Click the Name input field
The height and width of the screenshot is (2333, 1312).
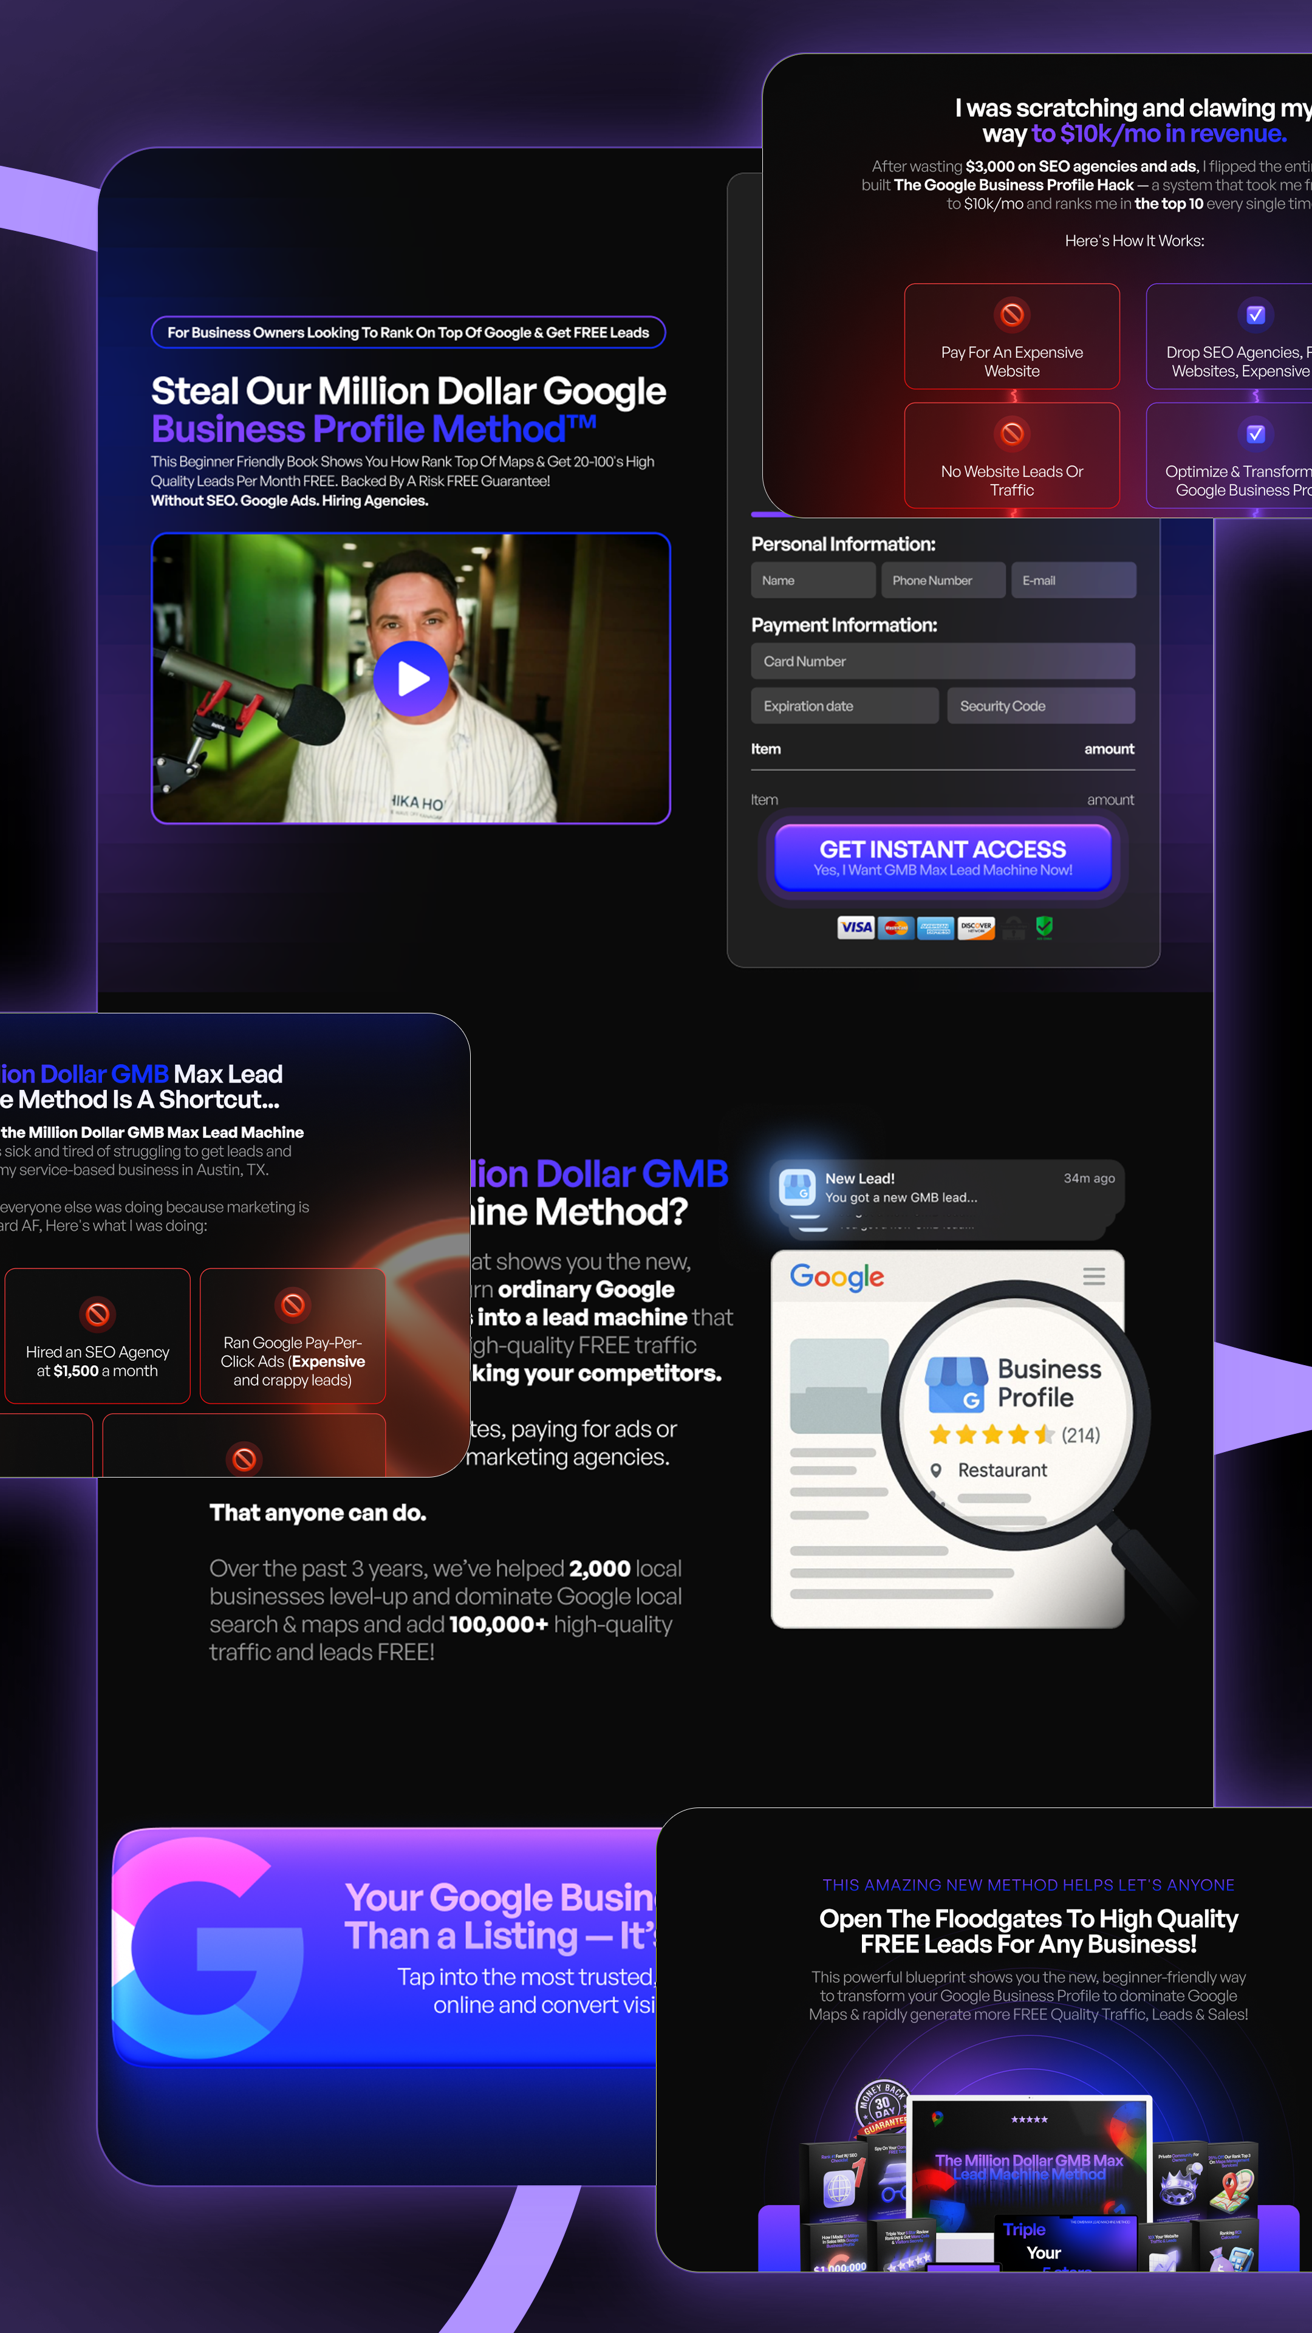click(812, 581)
